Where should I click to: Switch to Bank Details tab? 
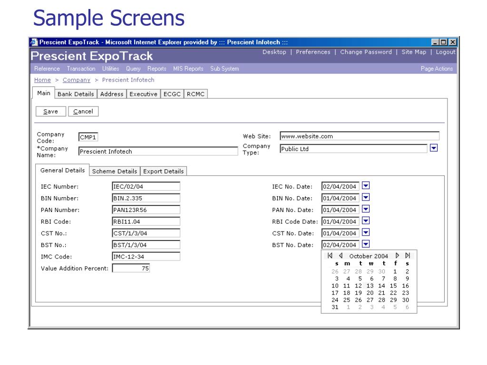coord(76,94)
